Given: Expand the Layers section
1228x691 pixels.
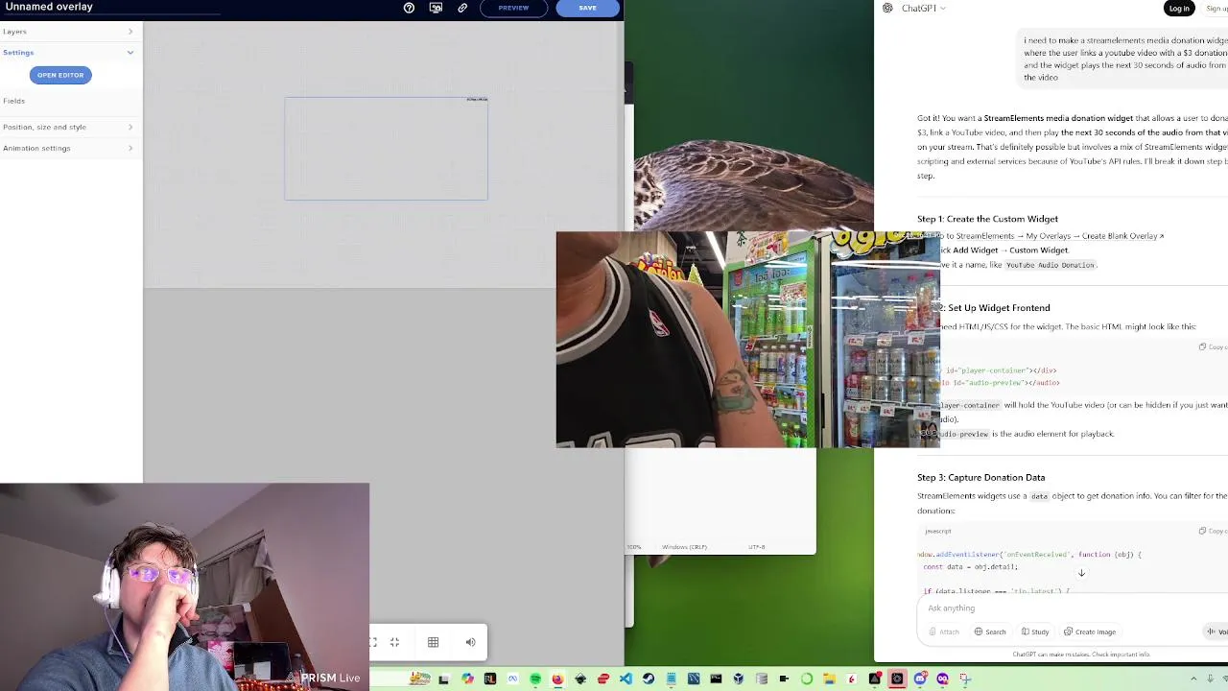Looking at the screenshot, I should 71,32.
